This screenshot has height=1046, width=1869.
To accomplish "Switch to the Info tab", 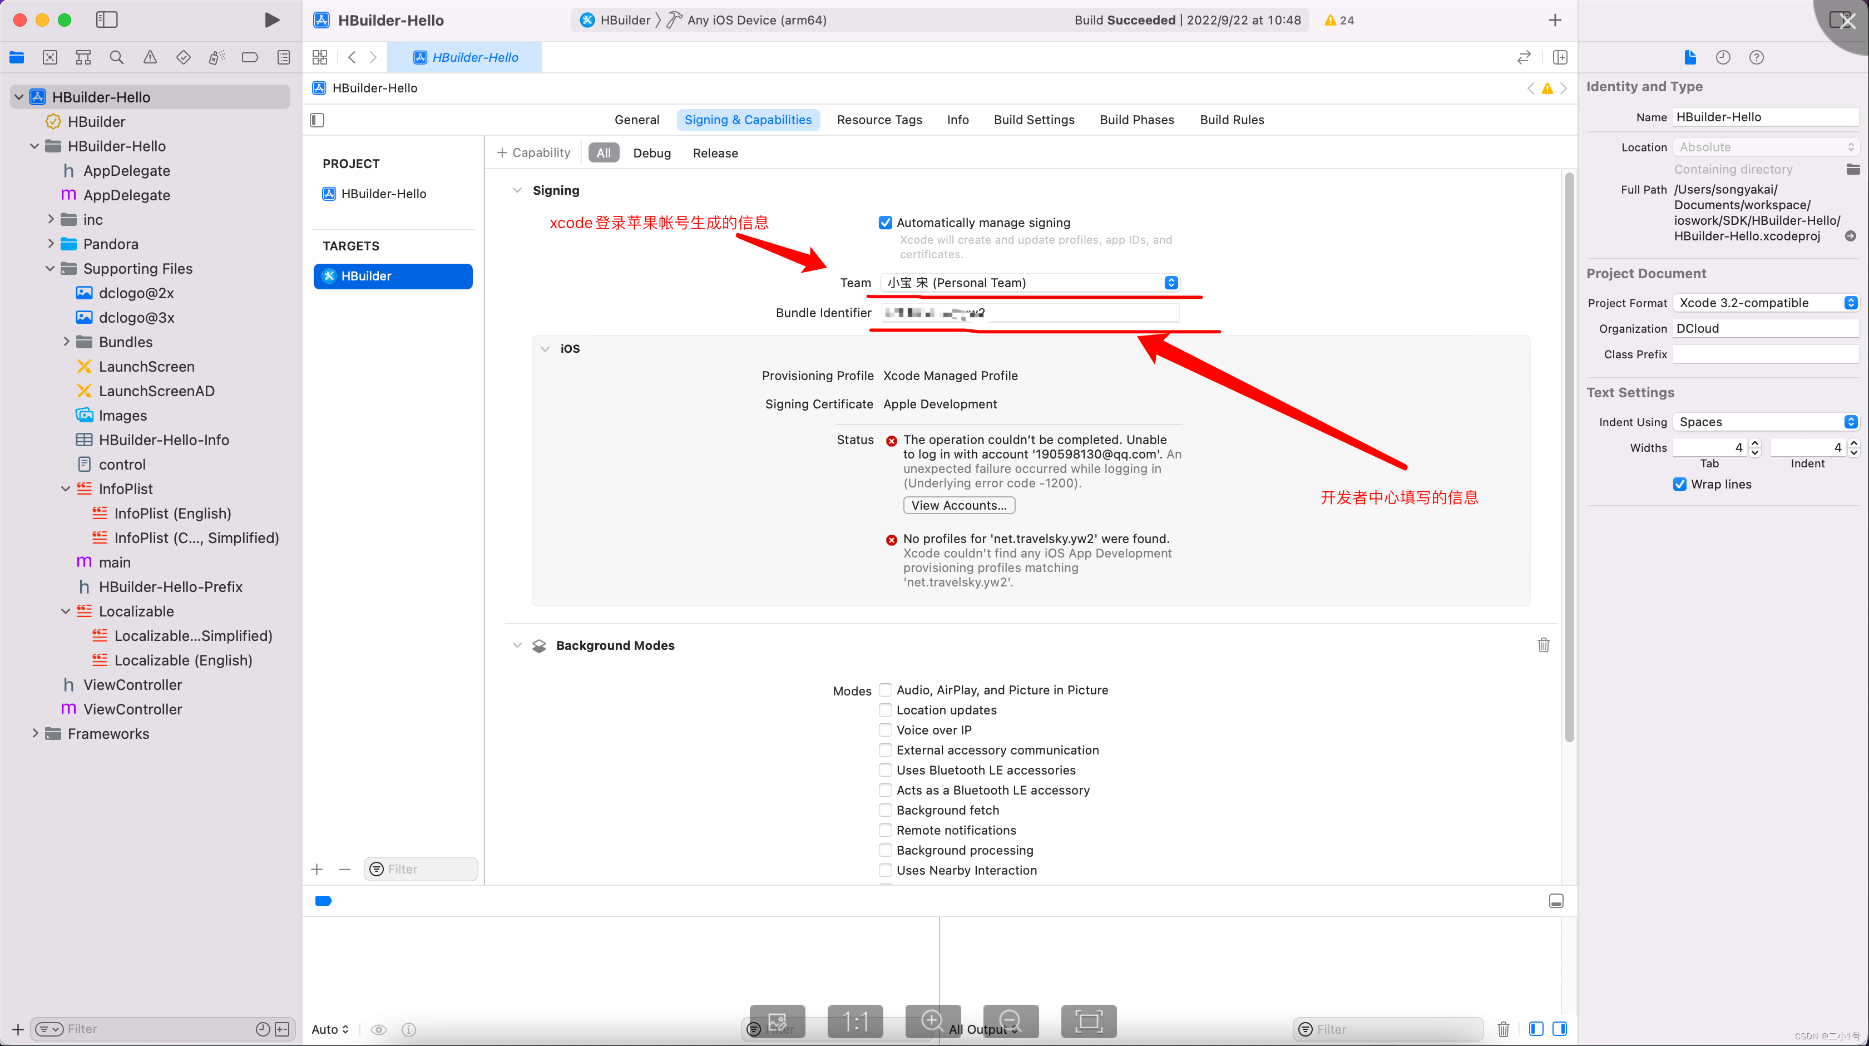I will click(958, 120).
